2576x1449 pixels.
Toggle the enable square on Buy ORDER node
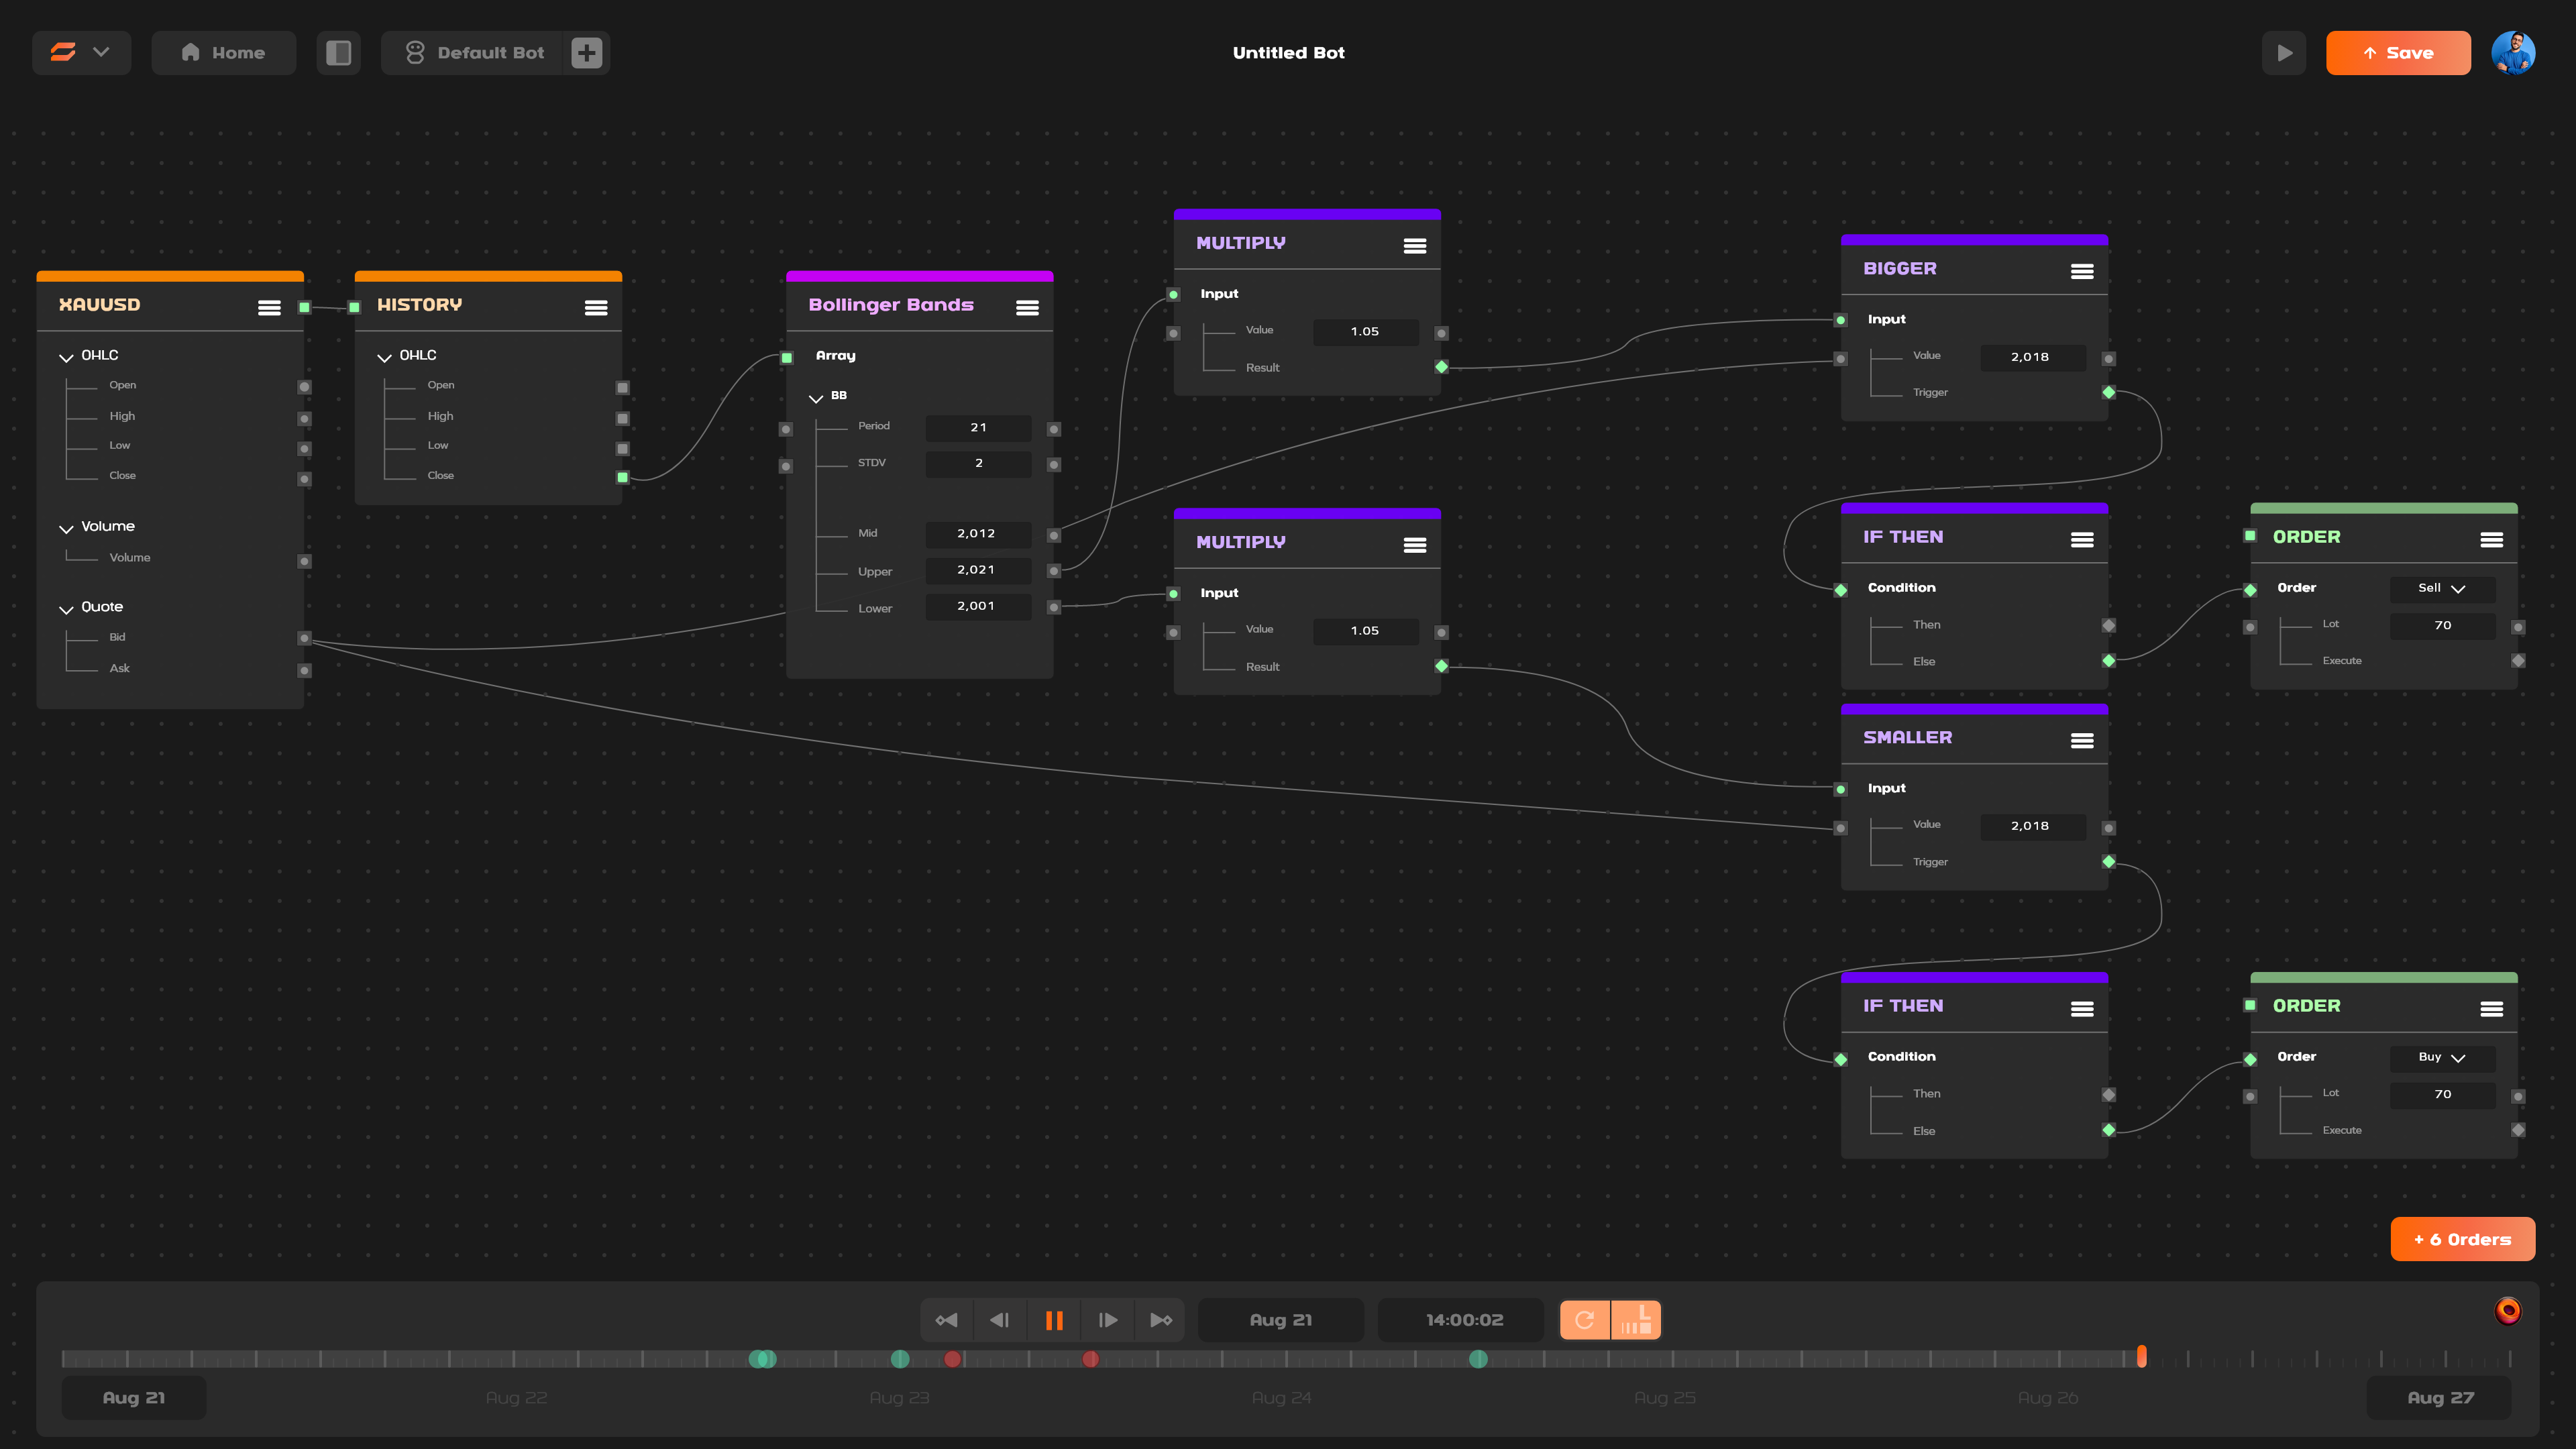(2250, 1005)
